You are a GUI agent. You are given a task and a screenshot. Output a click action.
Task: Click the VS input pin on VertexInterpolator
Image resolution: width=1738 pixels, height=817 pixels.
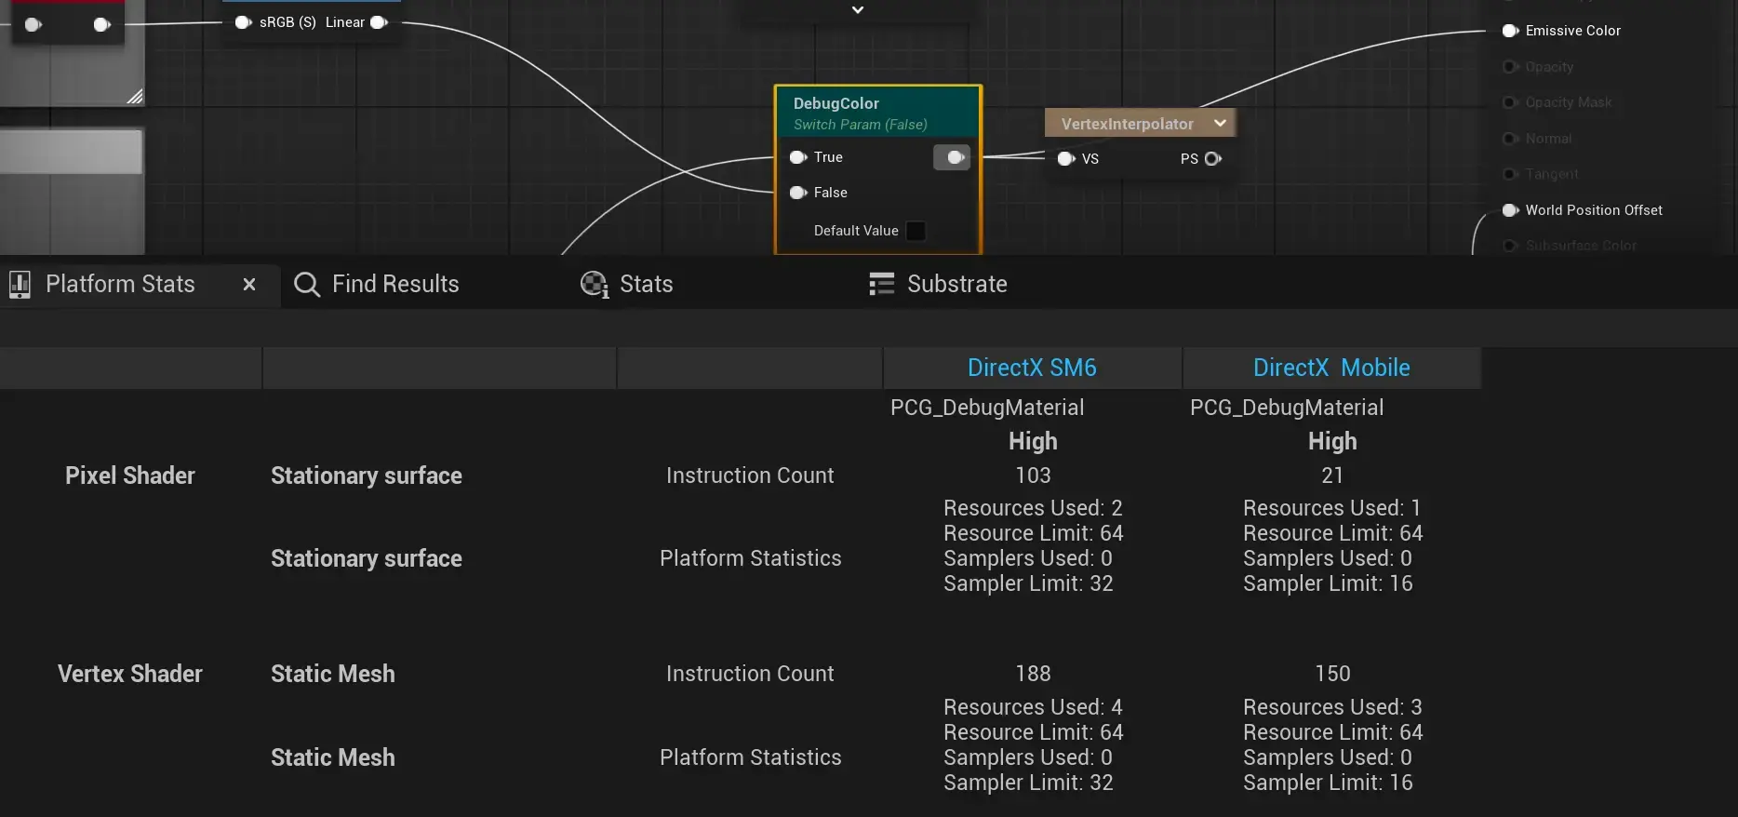1066,159
